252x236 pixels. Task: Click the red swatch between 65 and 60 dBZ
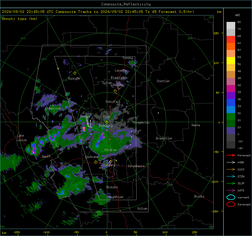coord(231,40)
